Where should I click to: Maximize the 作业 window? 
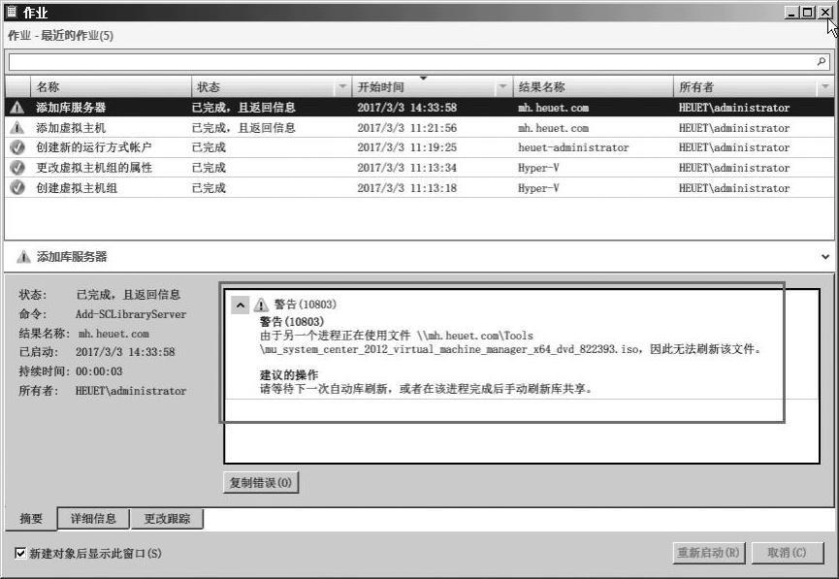(809, 12)
